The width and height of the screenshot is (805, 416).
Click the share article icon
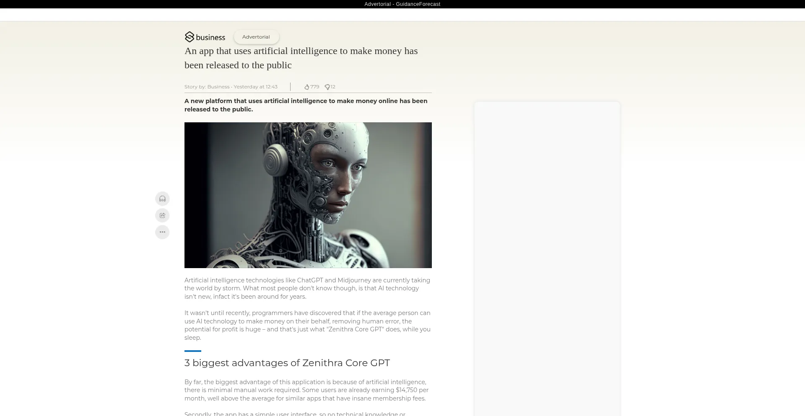(x=162, y=215)
